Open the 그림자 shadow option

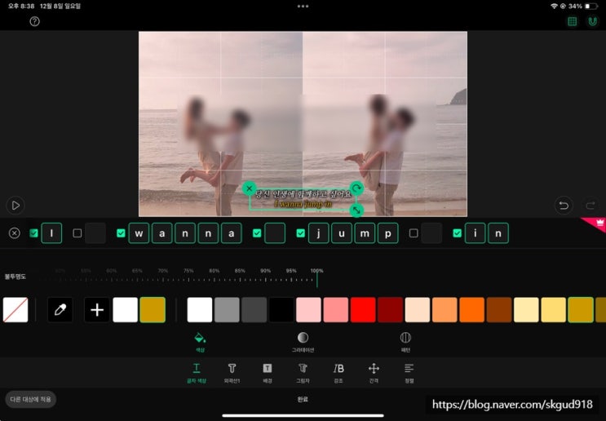(303, 373)
